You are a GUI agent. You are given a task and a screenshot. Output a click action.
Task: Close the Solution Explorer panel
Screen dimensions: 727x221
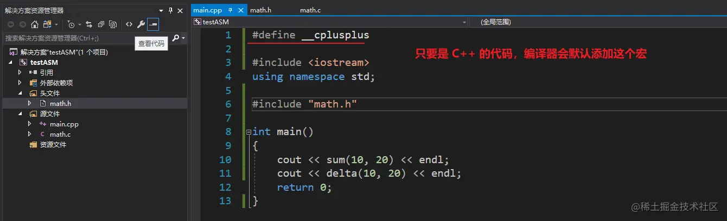[x=180, y=10]
